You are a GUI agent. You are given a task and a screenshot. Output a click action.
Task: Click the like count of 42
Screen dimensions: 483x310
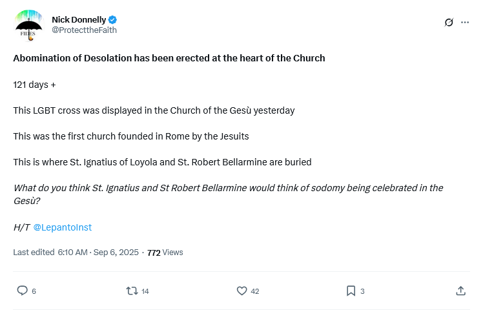coord(254,291)
